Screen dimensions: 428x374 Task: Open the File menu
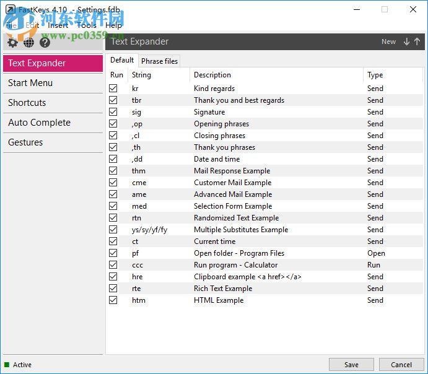11,25
